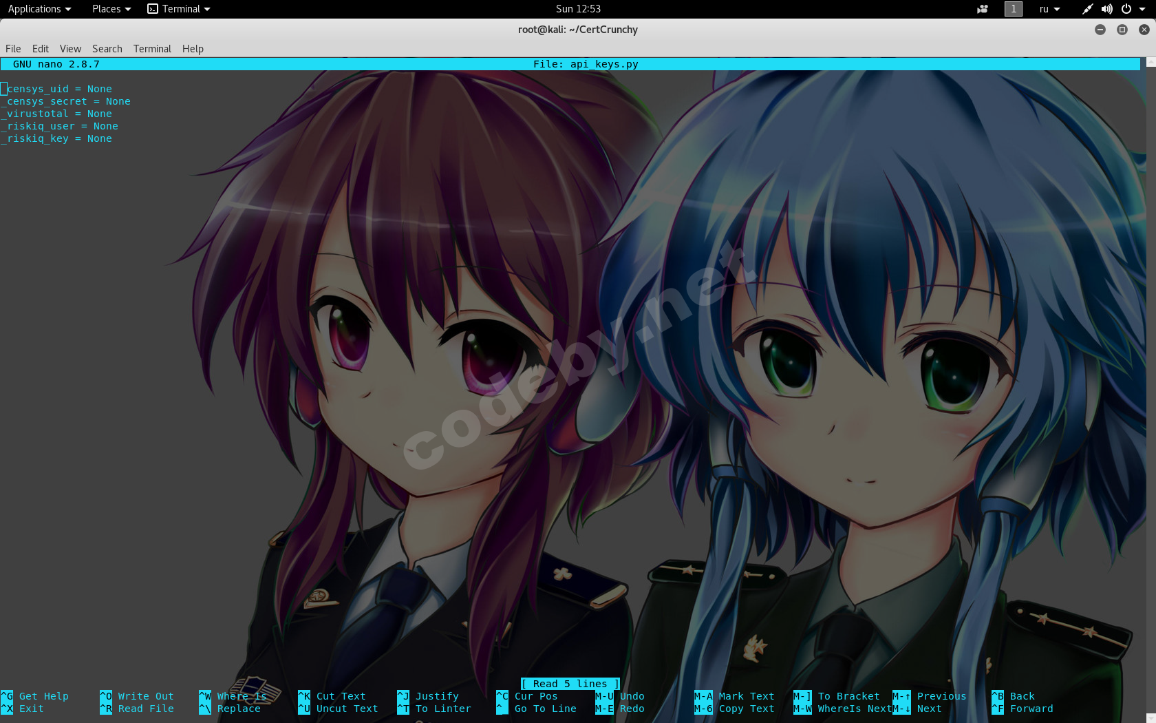Viewport: 1156px width, 723px height.
Task: Open the Terminal app menu in top bar
Action: 179,9
